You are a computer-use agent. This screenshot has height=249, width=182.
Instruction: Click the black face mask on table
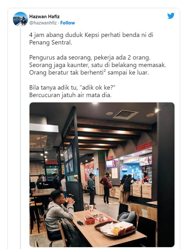[81, 223]
